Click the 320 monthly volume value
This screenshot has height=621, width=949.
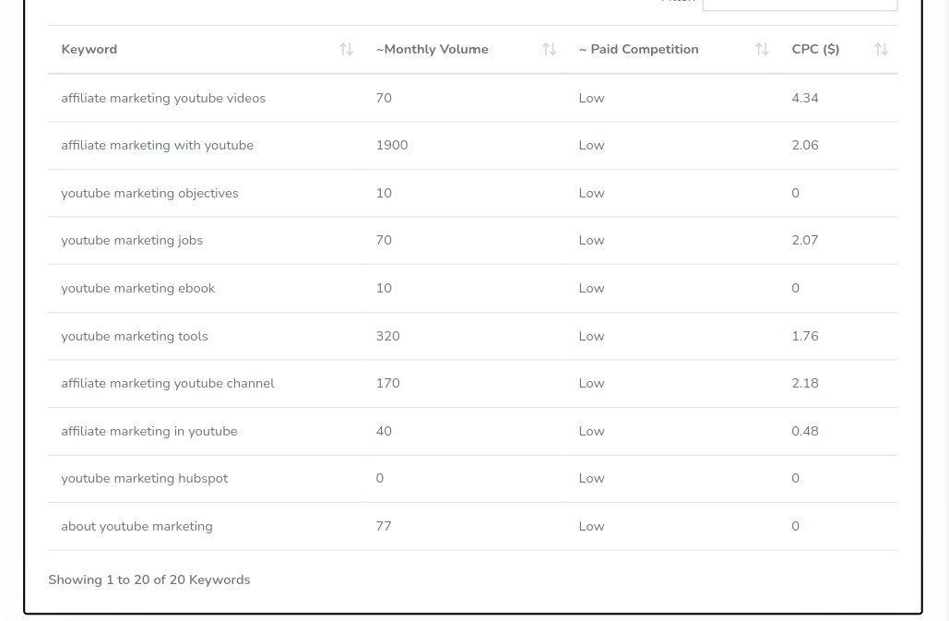[x=387, y=336]
